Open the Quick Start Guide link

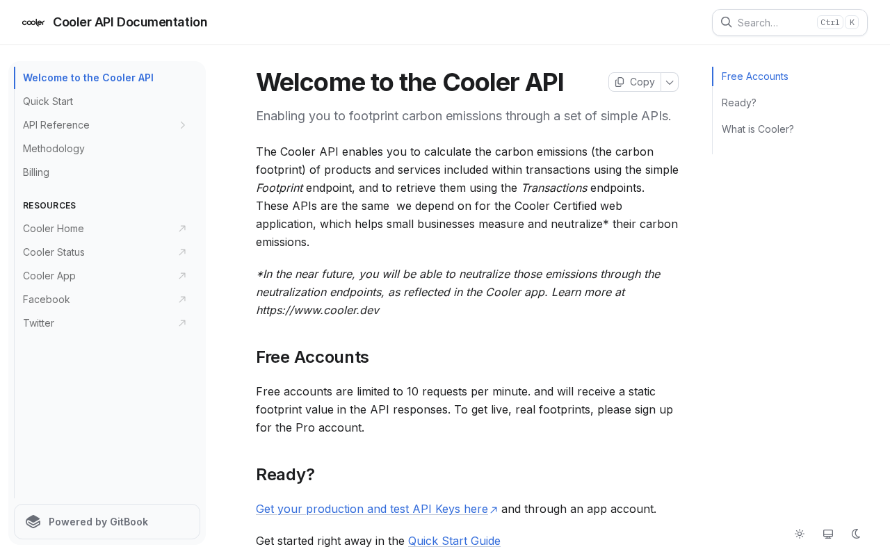(x=454, y=541)
